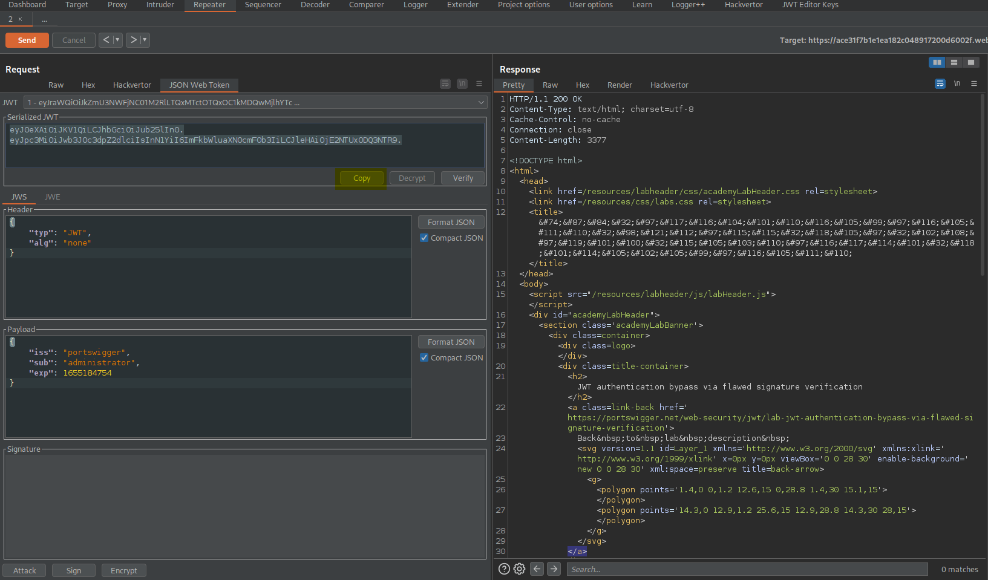Screen dimensions: 988x580
Task: Click into the Serialized JWT text area
Action: (x=245, y=145)
